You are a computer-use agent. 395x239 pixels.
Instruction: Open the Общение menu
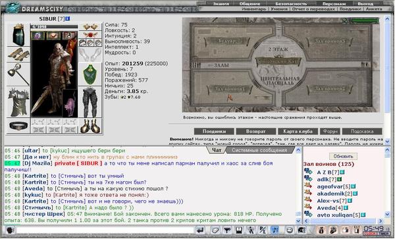250,3
